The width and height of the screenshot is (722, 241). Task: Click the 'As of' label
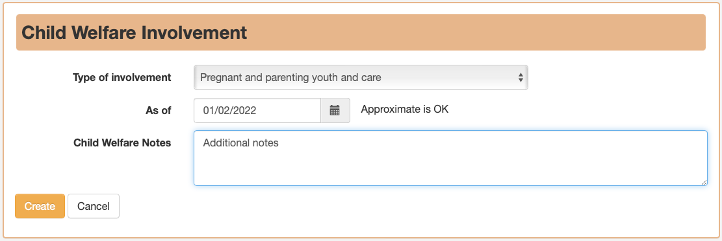point(159,110)
